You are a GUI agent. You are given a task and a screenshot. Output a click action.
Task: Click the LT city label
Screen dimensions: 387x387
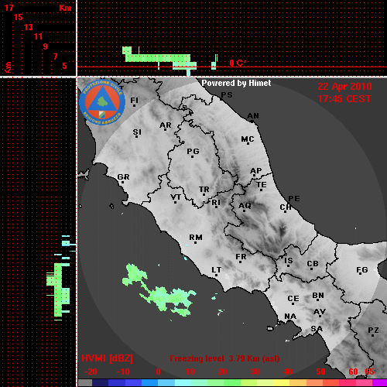tap(217, 270)
